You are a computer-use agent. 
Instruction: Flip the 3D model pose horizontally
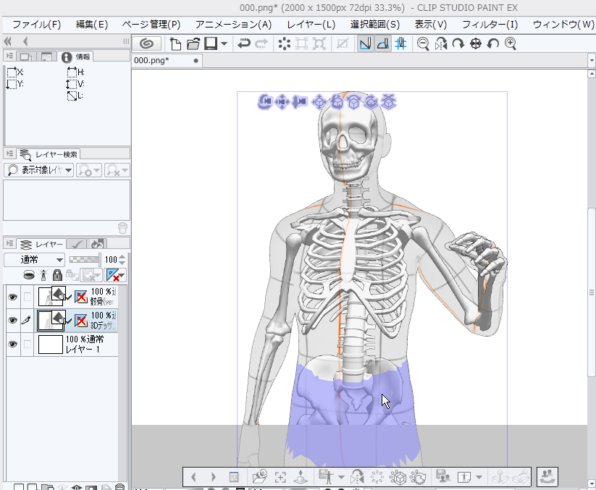coord(356,477)
